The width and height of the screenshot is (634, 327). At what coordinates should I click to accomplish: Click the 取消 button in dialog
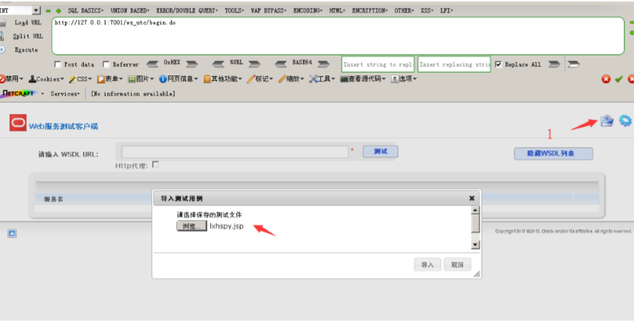(x=458, y=264)
